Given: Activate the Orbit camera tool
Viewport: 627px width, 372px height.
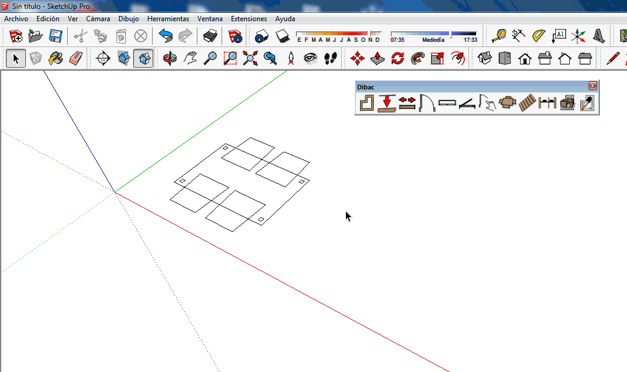Looking at the screenshot, I should (x=170, y=58).
